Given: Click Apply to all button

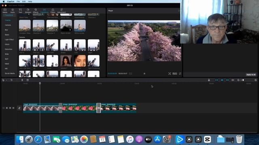Looking at the screenshot, I should click(251, 75).
